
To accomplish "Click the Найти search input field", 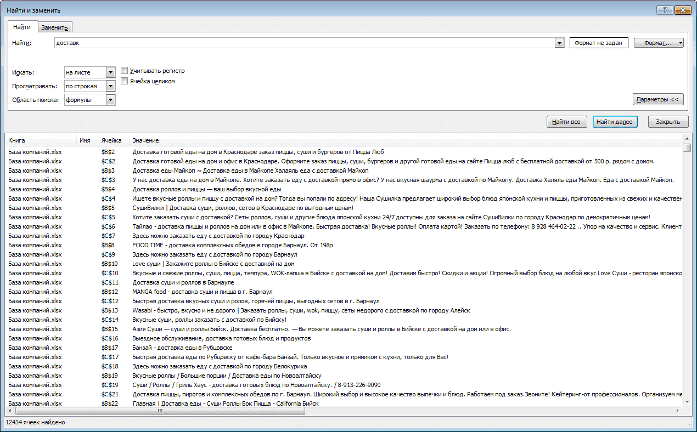I will [x=305, y=43].
